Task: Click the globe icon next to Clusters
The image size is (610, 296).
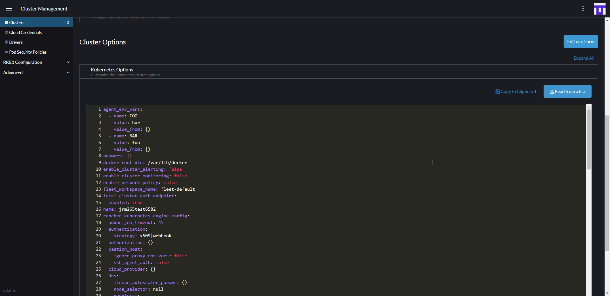Action: (6, 22)
